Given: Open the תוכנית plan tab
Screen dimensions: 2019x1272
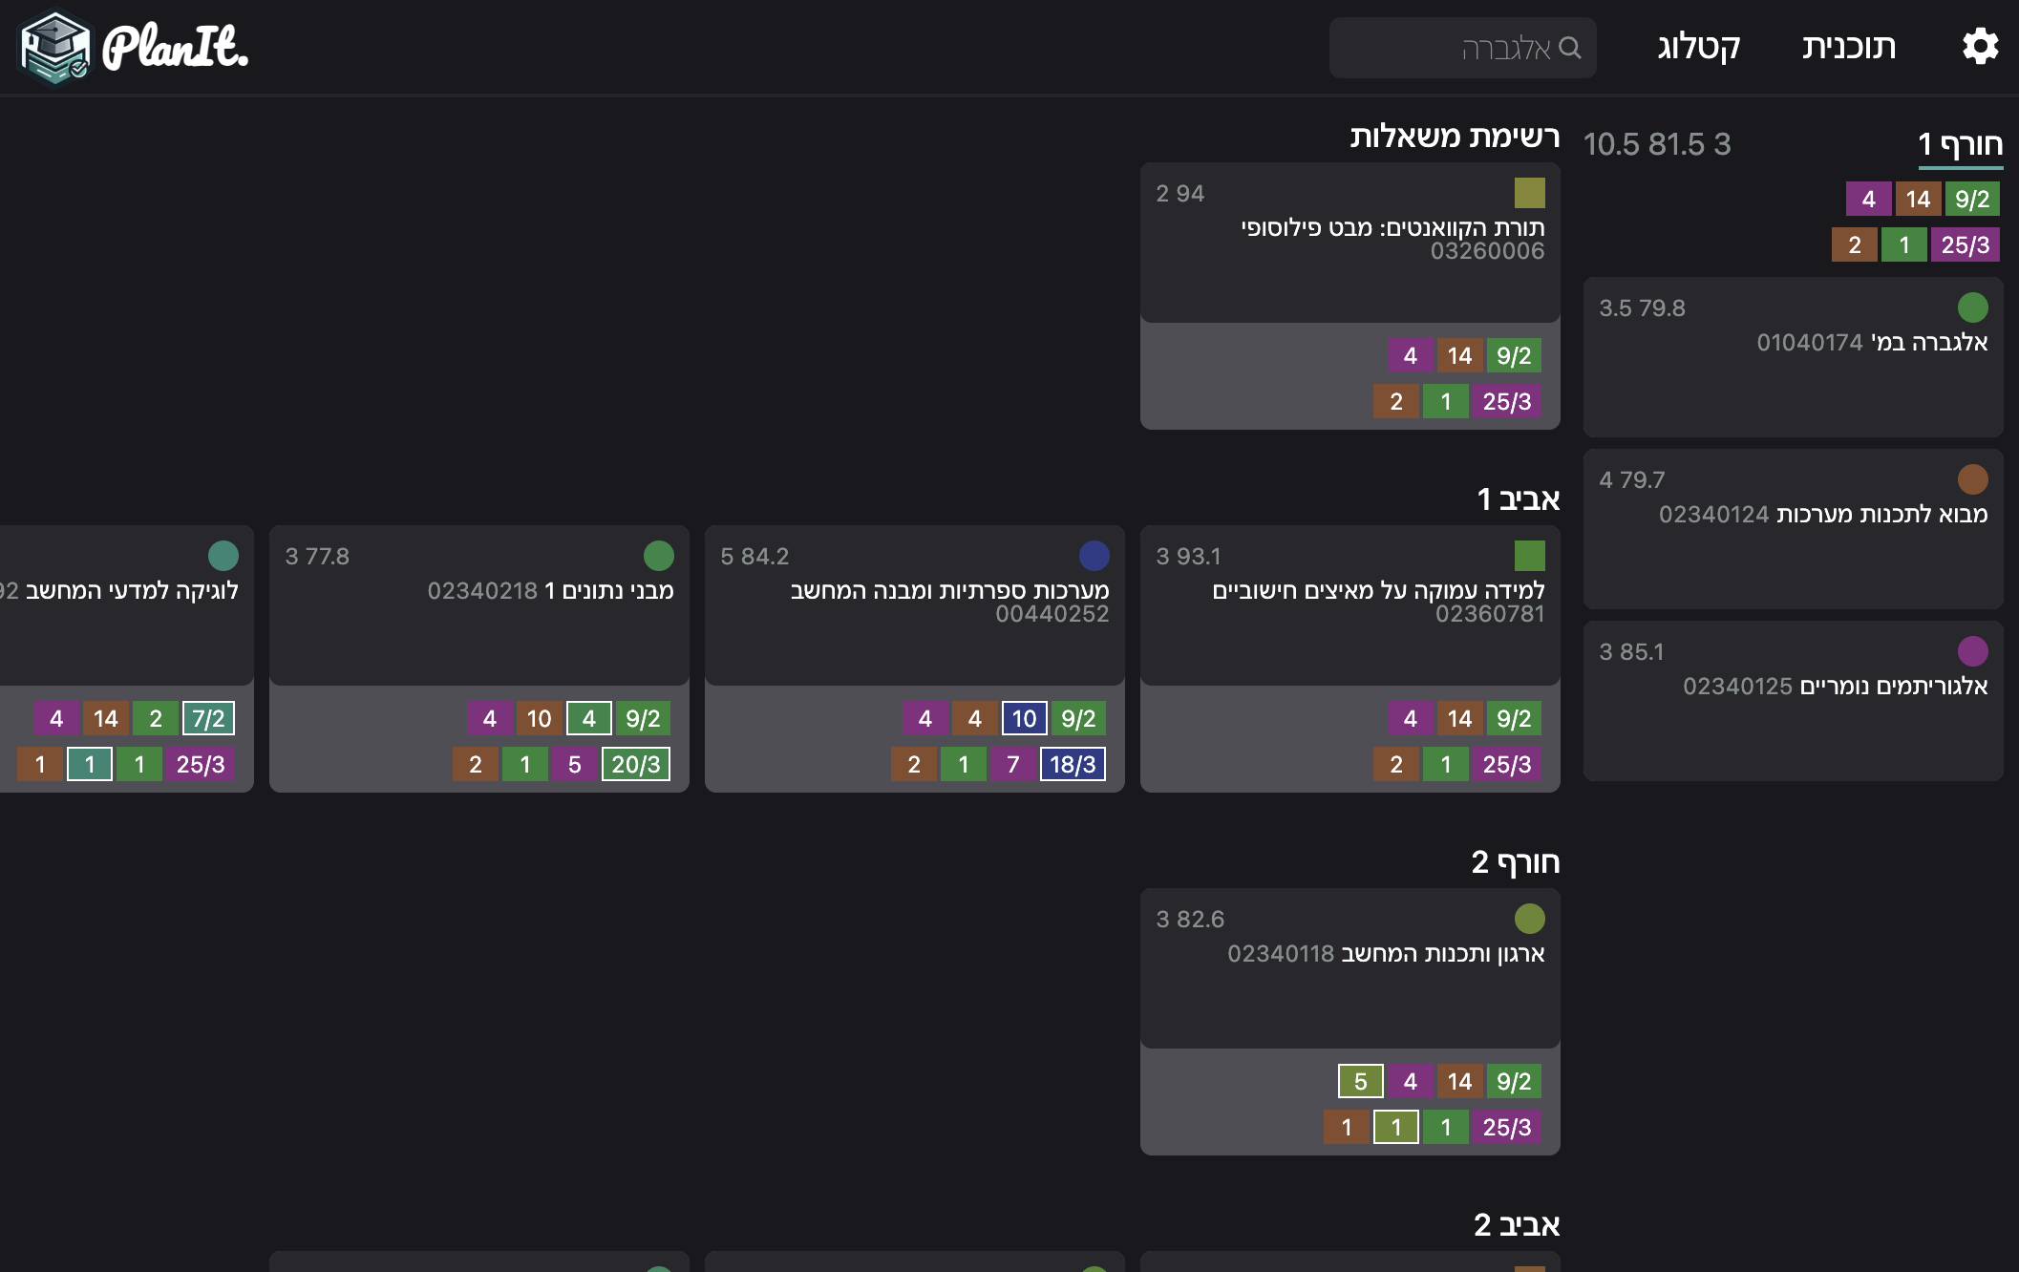Looking at the screenshot, I should [1848, 47].
